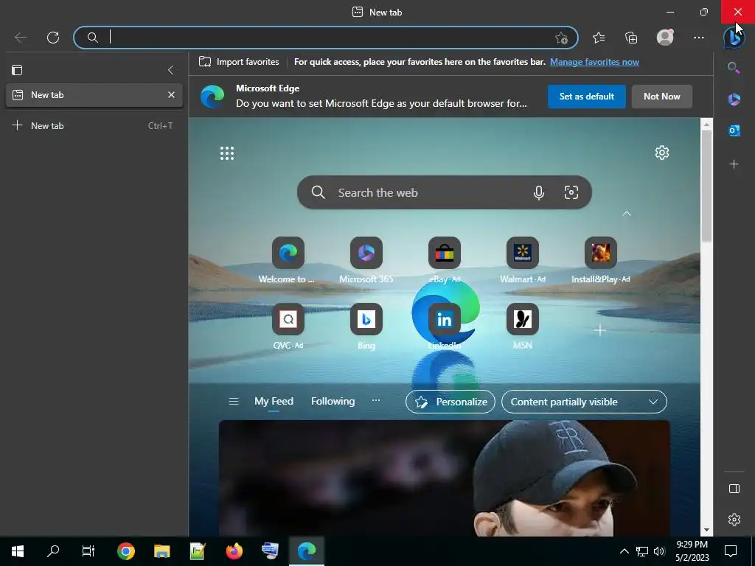The image size is (755, 566).
Task: Collapse the vertical tabs pane
Action: pos(171,70)
